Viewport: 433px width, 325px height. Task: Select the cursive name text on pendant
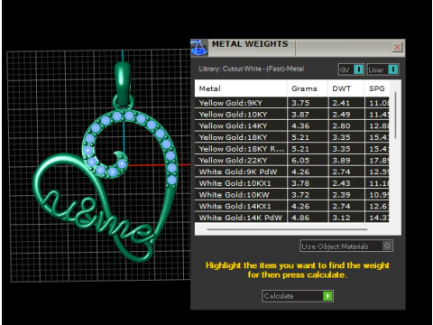99,217
